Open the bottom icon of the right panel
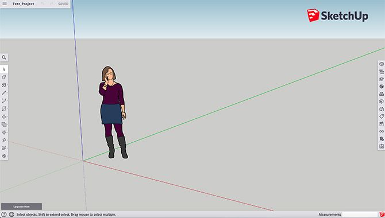 click(x=382, y=146)
